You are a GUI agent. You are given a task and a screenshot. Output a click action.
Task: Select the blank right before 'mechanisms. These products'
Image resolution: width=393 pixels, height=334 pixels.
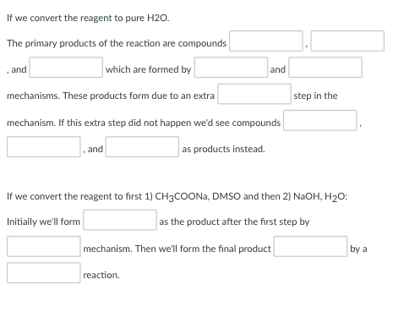(x=325, y=68)
